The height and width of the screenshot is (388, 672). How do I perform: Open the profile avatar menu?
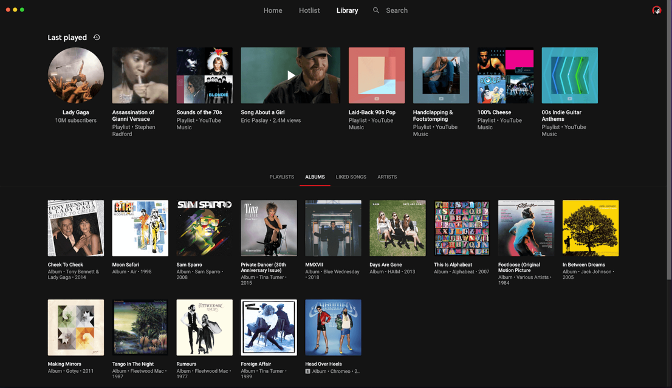(656, 10)
